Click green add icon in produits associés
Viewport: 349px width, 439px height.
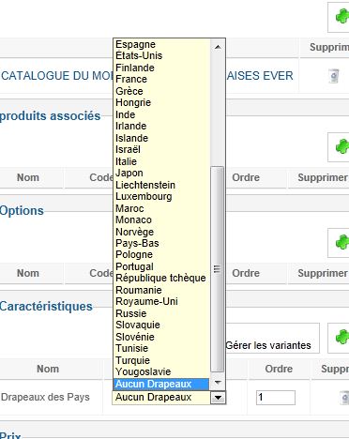pos(341,146)
